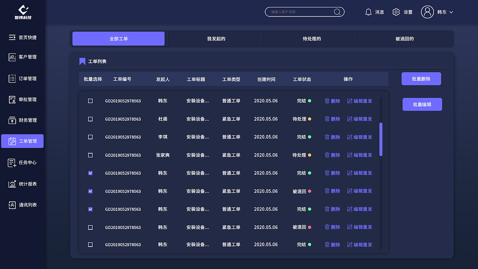Image resolution: width=478 pixels, height=269 pixels.
Task: Switch to the 被退回的 tab
Action: point(404,38)
